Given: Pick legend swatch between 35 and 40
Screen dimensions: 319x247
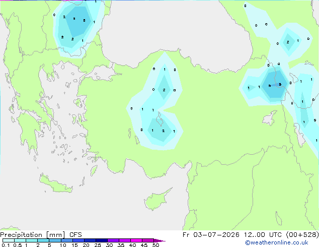Looking at the screenshot, I should [x=124, y=240].
